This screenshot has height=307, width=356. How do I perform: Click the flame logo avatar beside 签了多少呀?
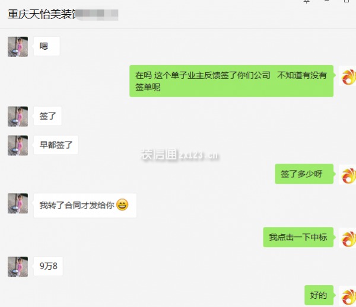347,175
